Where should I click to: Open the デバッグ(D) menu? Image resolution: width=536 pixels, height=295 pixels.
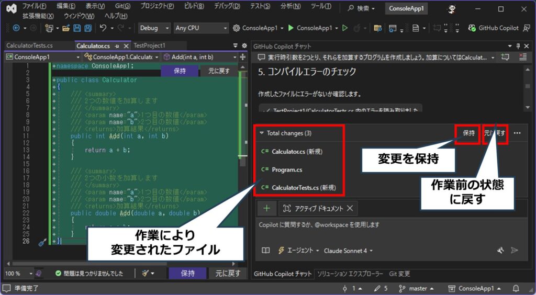[x=227, y=6]
